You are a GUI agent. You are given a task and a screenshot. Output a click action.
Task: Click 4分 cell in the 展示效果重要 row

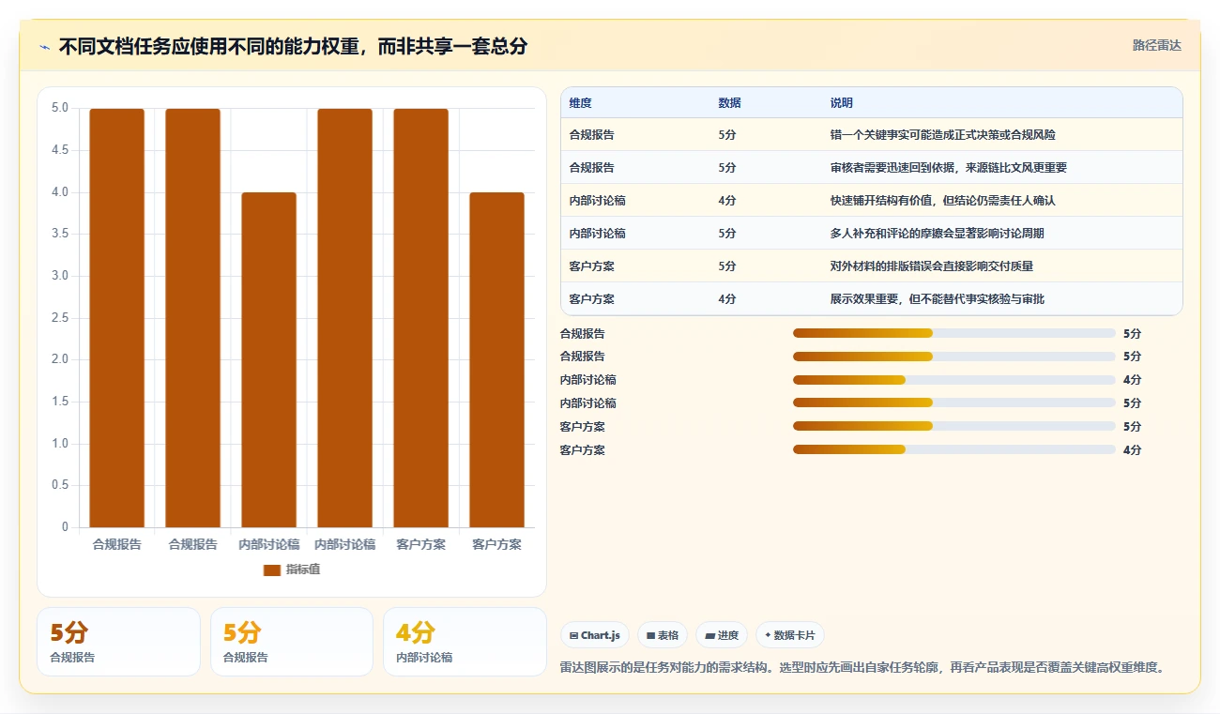(x=727, y=299)
